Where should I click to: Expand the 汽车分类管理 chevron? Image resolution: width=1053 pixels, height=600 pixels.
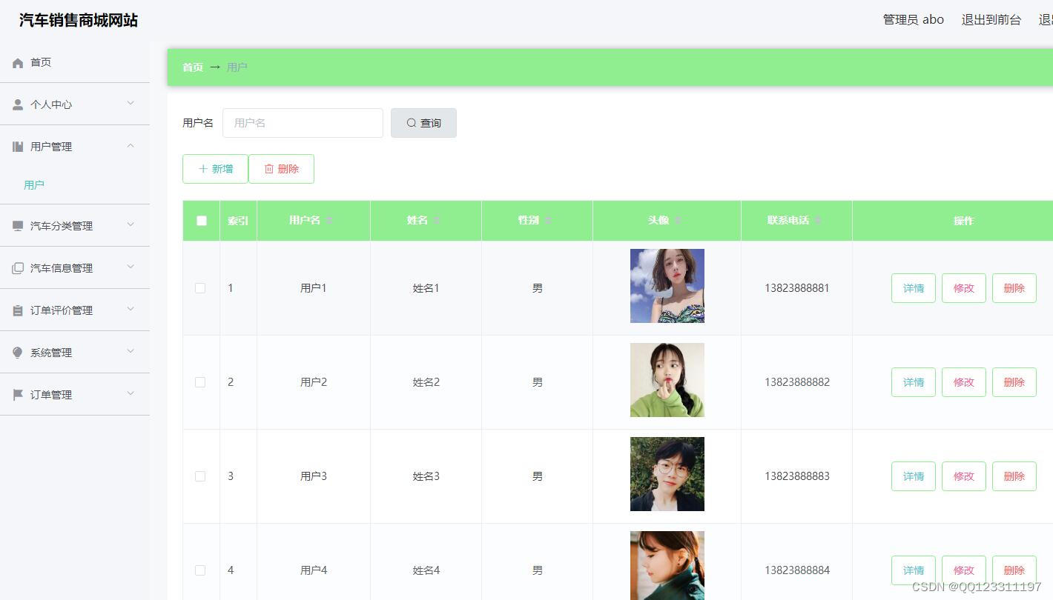click(x=131, y=225)
